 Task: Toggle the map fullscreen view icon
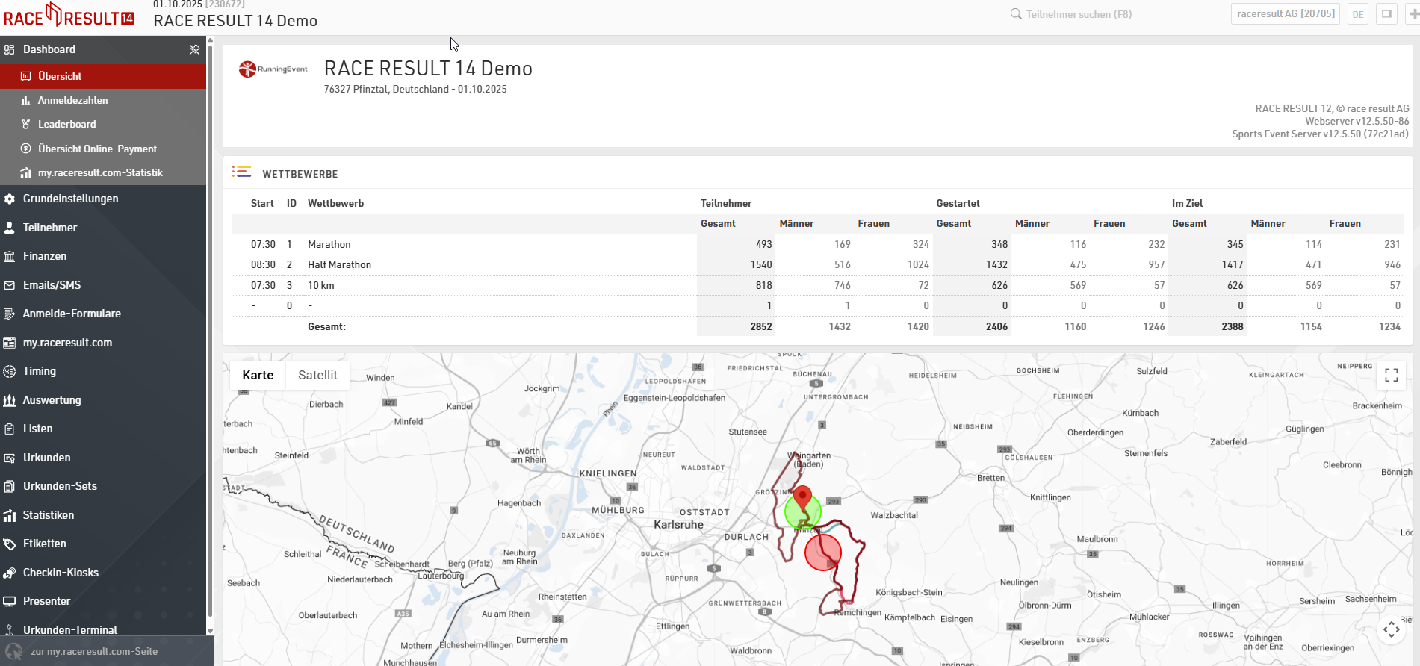tap(1391, 375)
